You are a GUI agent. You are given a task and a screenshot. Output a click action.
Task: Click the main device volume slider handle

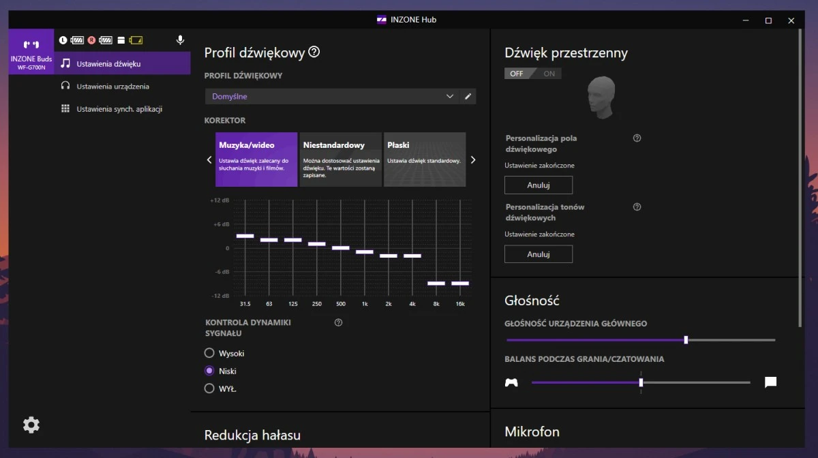(686, 340)
